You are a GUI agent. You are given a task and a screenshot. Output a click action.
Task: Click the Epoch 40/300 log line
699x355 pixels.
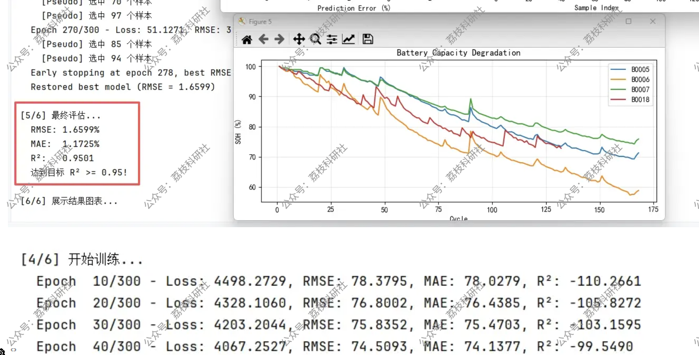pyautogui.click(x=335, y=346)
